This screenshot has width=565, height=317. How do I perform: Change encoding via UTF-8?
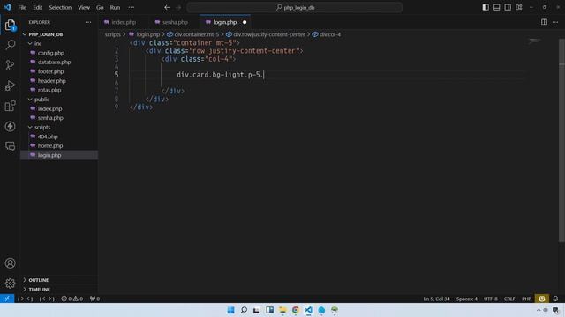[x=491, y=299]
